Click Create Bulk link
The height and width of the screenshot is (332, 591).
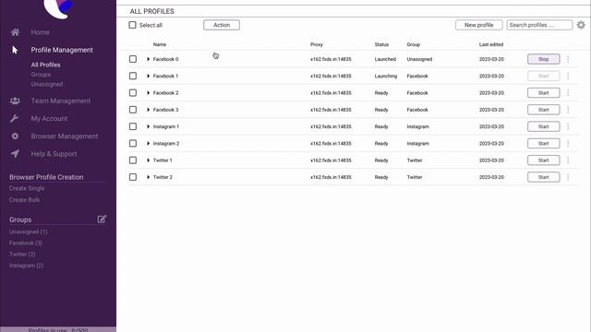click(x=25, y=200)
